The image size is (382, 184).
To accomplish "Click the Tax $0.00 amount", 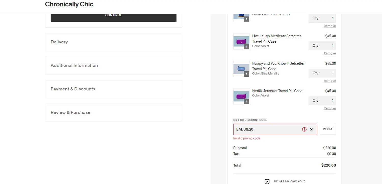I will tap(332, 154).
